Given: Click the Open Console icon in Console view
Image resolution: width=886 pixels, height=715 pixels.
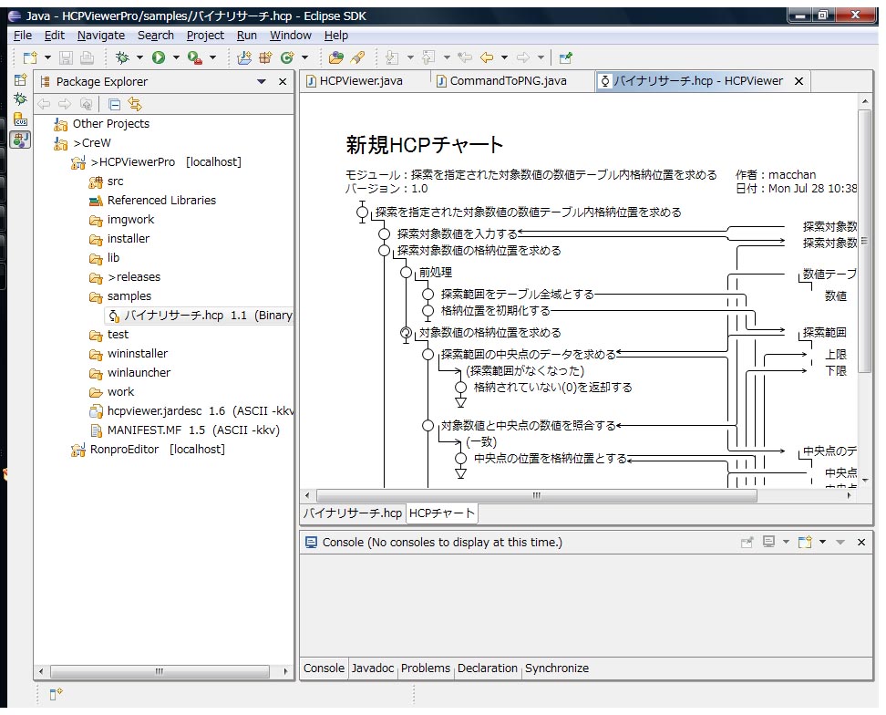Looking at the screenshot, I should point(804,542).
